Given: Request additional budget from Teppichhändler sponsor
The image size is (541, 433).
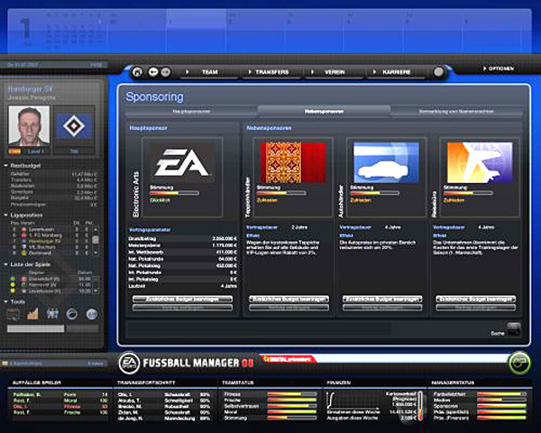Looking at the screenshot, I should pyautogui.click(x=289, y=299).
